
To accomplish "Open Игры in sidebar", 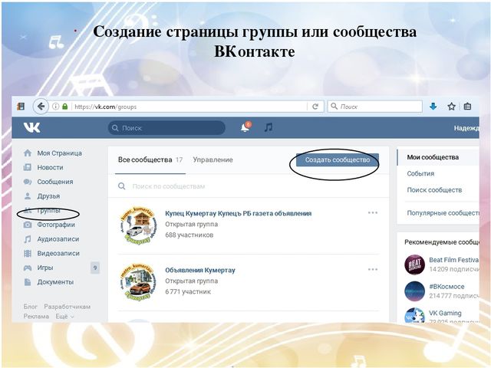I will (45, 268).
